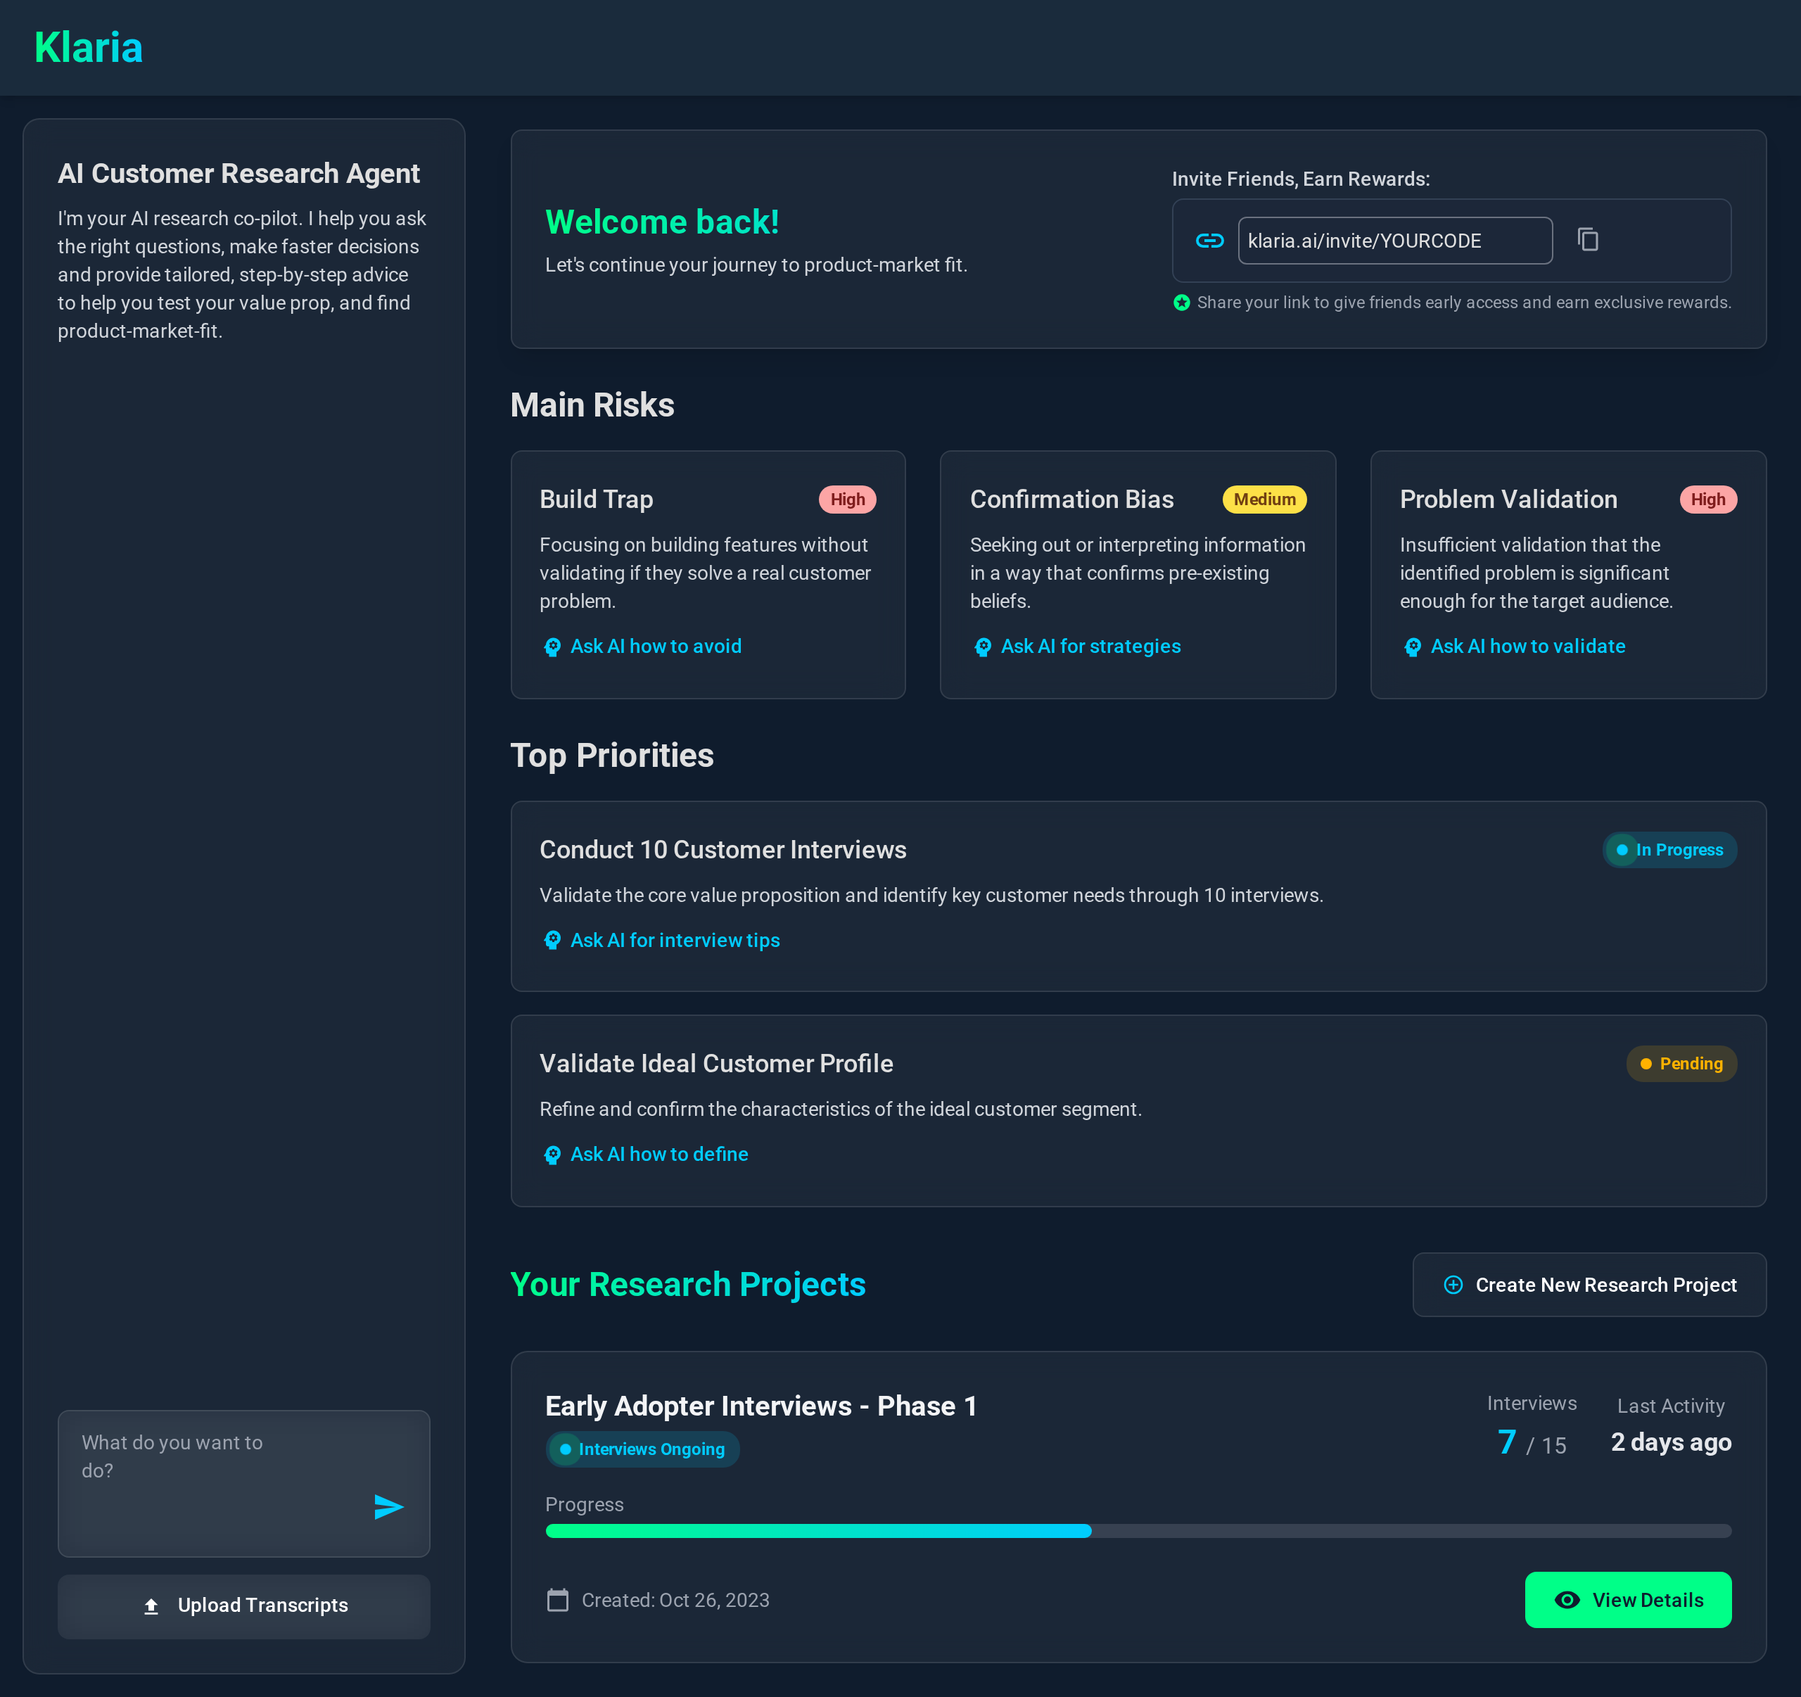This screenshot has width=1801, height=1697.
Task: Click the Upload Transcripts button
Action: tap(243, 1605)
